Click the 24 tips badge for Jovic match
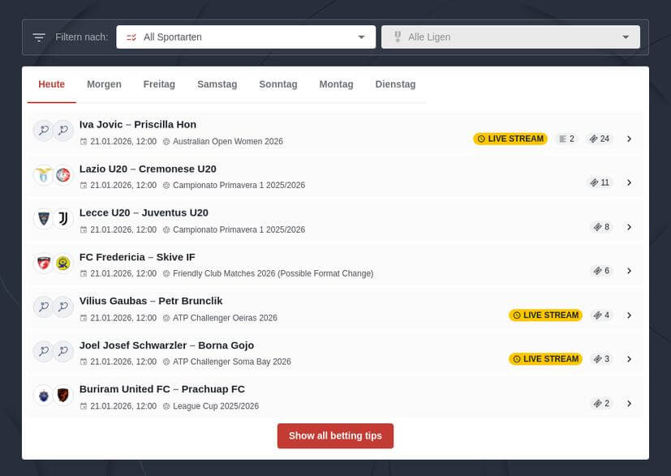 pos(600,139)
